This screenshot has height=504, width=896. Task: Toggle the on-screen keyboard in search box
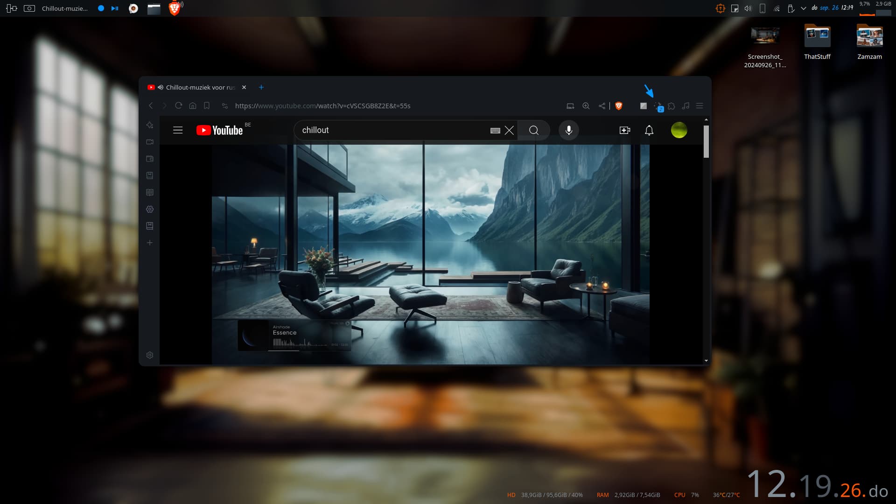(495, 131)
